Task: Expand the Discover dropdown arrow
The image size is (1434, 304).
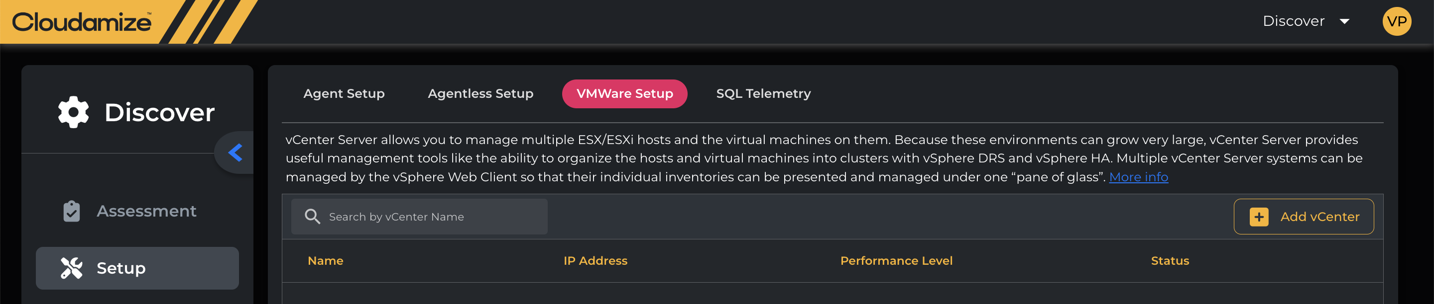Action: pos(1344,22)
